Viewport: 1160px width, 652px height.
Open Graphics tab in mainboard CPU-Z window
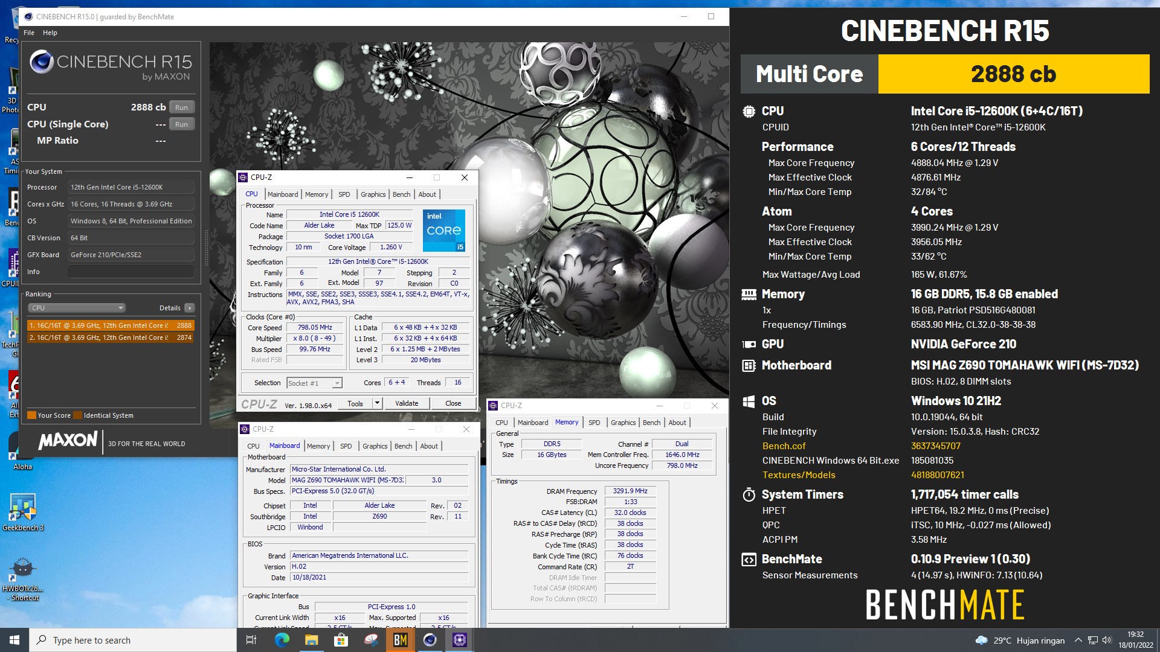pyautogui.click(x=375, y=446)
